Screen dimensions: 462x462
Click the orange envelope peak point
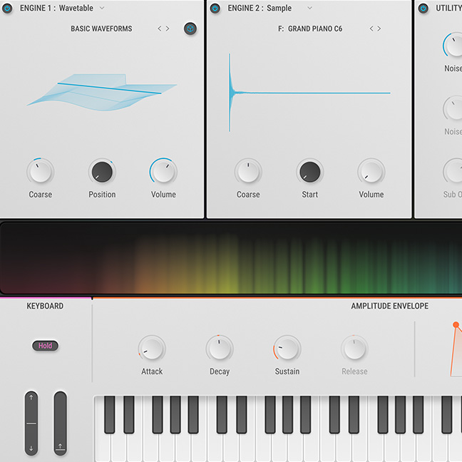[456, 325]
